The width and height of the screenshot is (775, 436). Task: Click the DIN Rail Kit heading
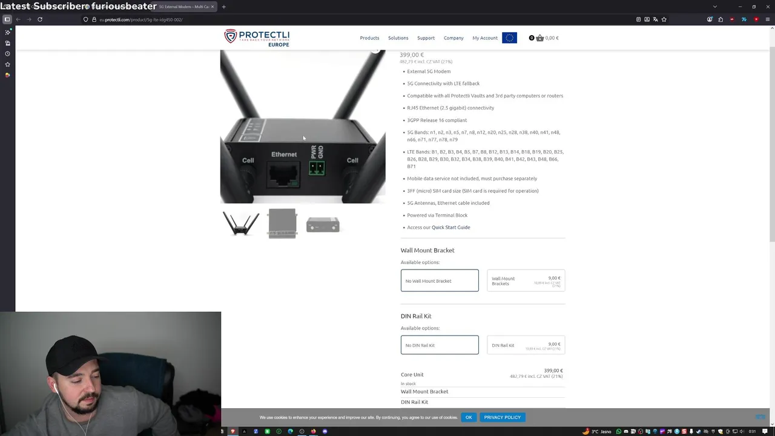416,316
